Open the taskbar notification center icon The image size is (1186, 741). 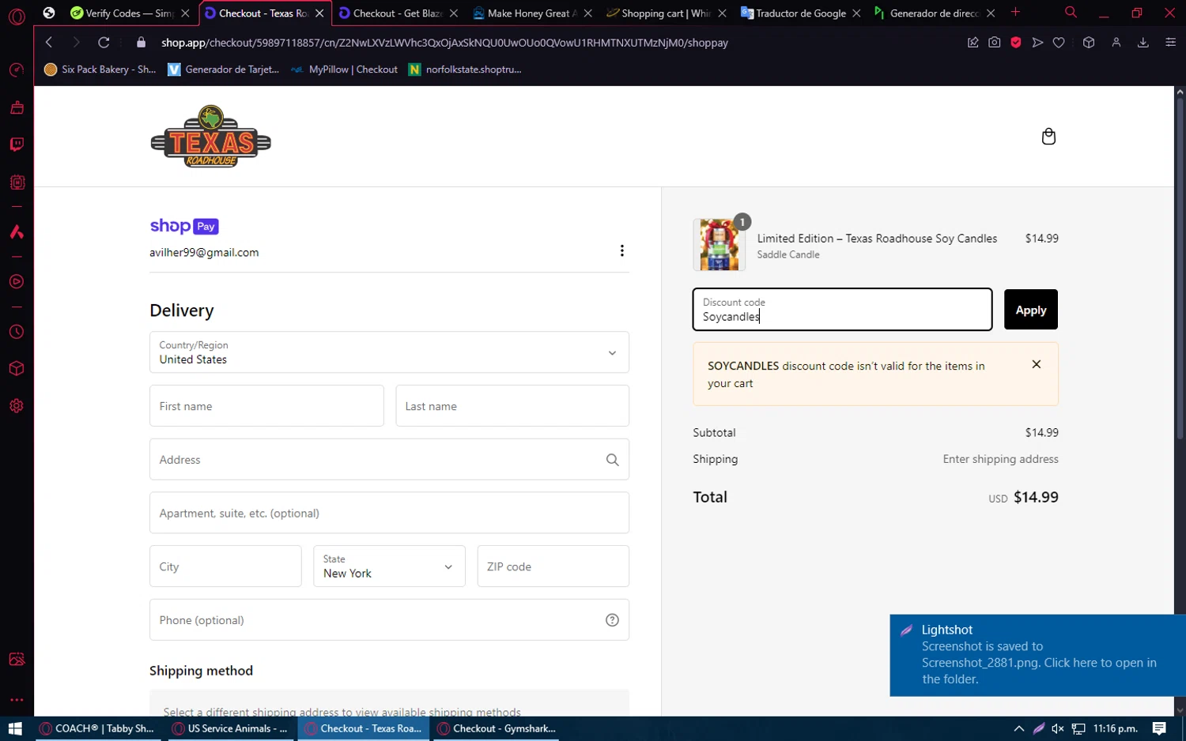point(1159,728)
